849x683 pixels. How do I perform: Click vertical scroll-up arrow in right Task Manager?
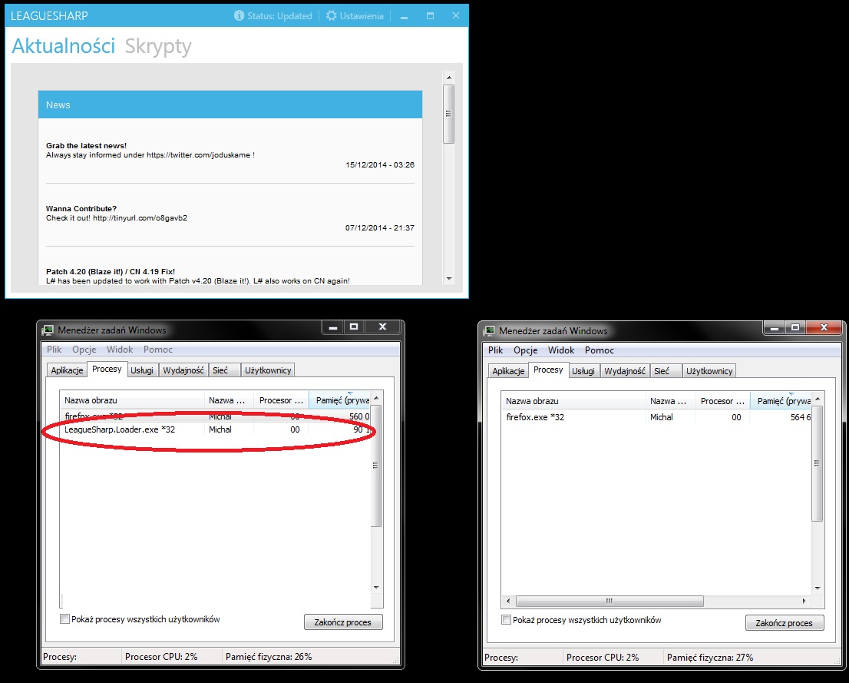818,400
